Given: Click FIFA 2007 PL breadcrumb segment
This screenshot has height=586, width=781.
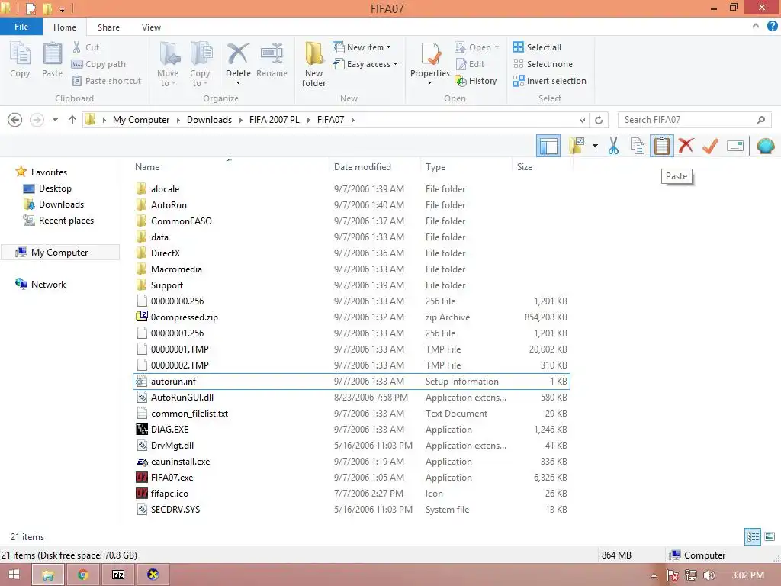Looking at the screenshot, I should coord(275,120).
